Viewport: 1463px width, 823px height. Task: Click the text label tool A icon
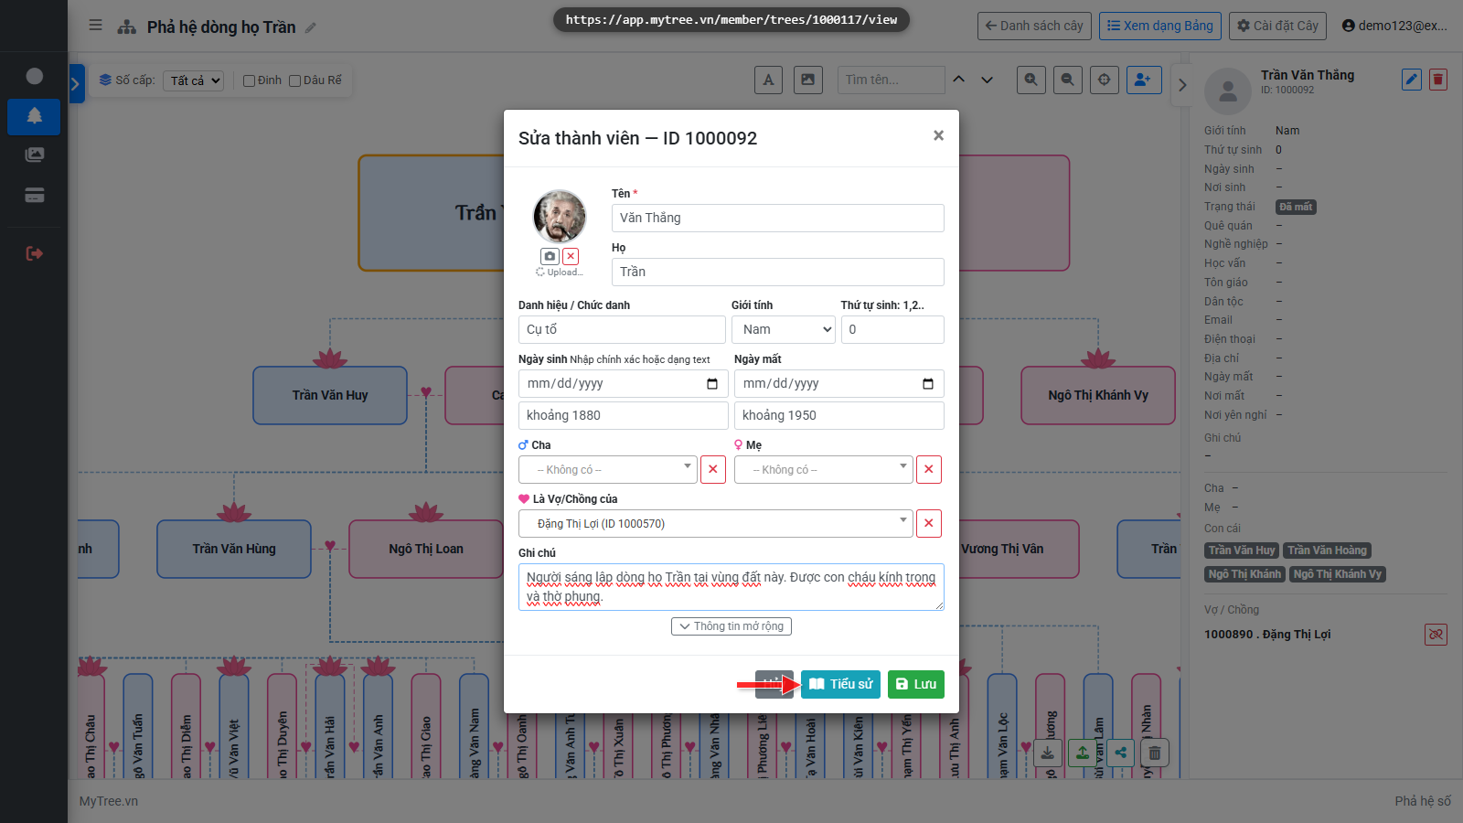pyautogui.click(x=768, y=80)
